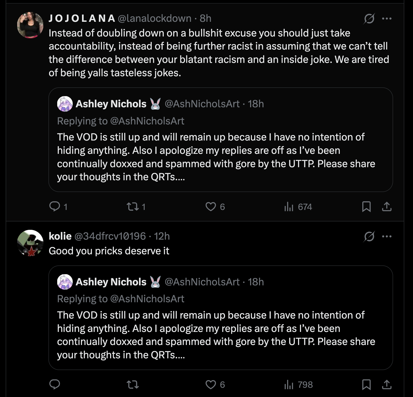Screen dimensions: 413x397
Task: Repost JOJOLANA's tweet
Action: (133, 207)
